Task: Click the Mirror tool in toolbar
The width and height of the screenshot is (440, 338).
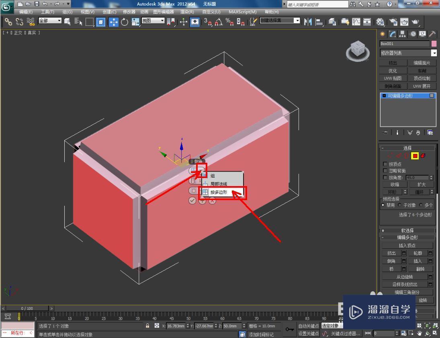Action: 308,22
